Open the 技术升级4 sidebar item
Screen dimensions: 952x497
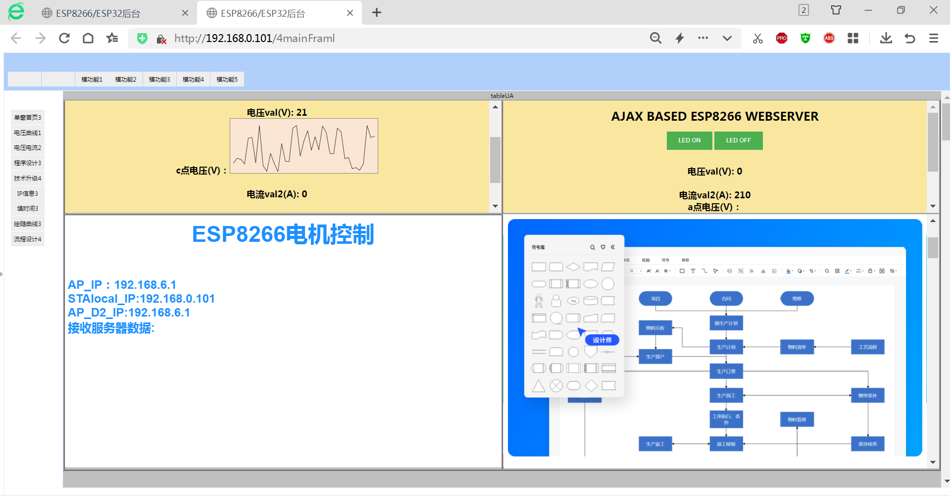click(28, 178)
